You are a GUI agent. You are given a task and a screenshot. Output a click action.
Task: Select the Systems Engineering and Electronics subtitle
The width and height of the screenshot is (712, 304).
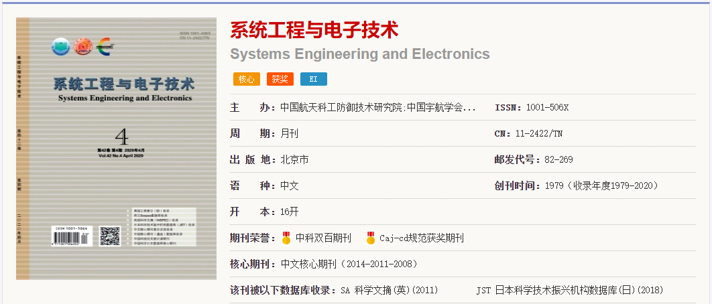pyautogui.click(x=360, y=54)
